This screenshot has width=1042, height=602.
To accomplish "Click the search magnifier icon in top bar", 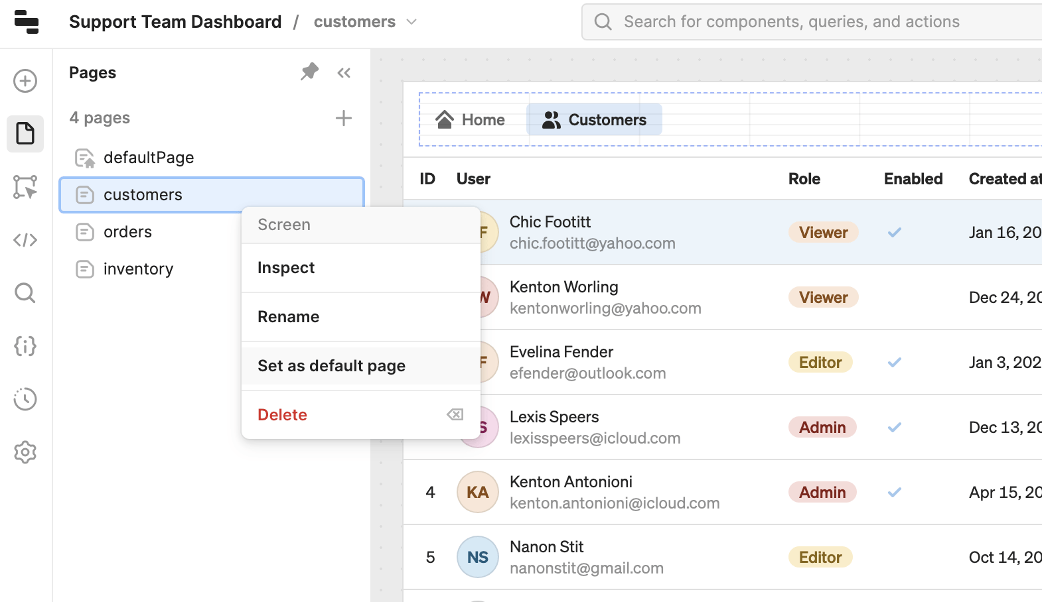I will 603,22.
